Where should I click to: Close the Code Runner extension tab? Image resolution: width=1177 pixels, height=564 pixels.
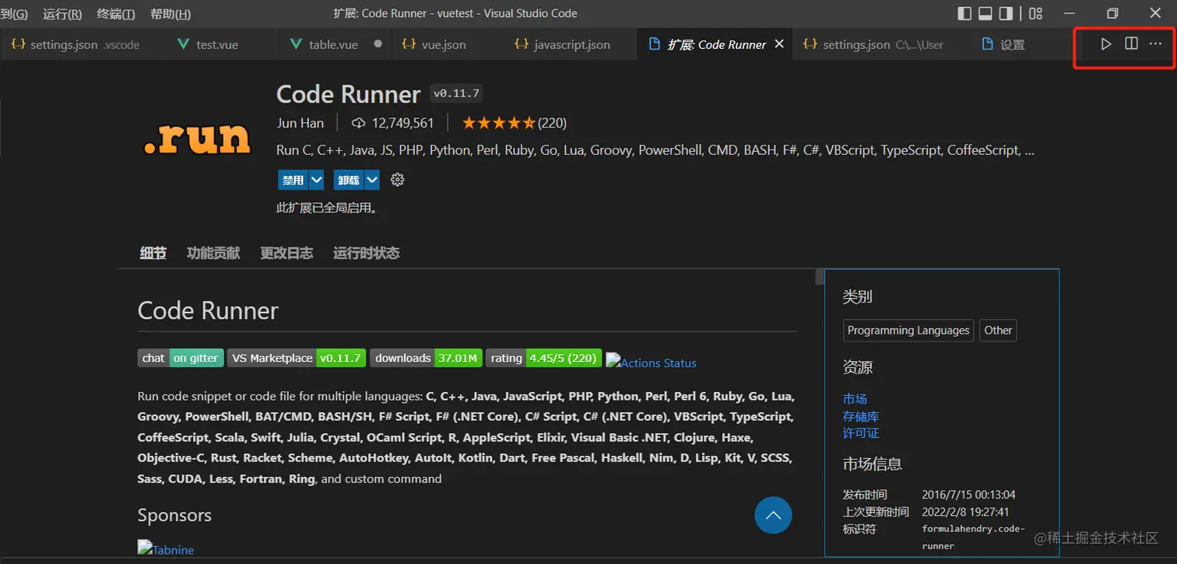[779, 44]
